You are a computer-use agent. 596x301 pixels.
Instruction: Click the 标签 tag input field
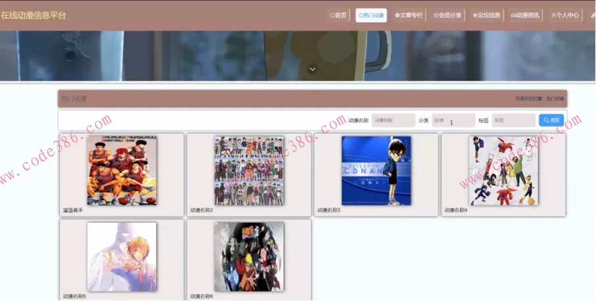513,121
